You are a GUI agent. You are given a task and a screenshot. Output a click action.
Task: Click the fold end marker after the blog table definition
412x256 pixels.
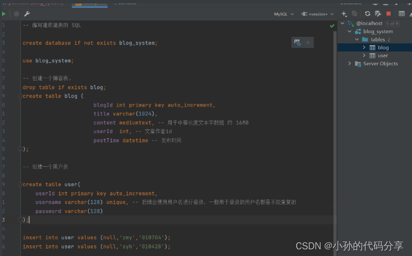pos(20,149)
